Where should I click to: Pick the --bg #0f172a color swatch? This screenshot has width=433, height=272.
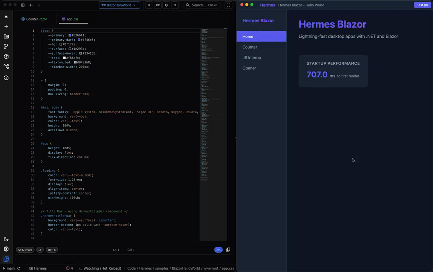pyautogui.click(x=61, y=44)
